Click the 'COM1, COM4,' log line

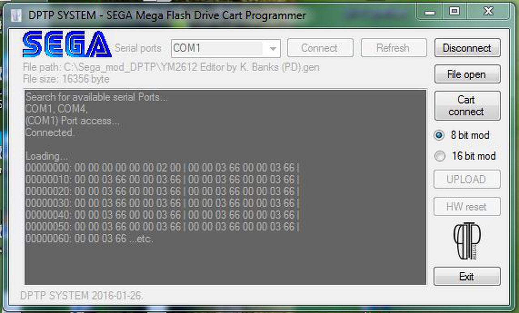[56, 109]
